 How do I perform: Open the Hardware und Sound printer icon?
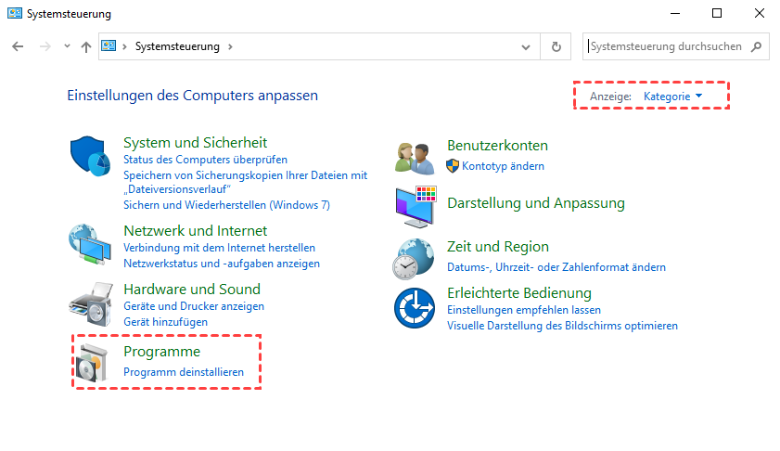(90, 303)
